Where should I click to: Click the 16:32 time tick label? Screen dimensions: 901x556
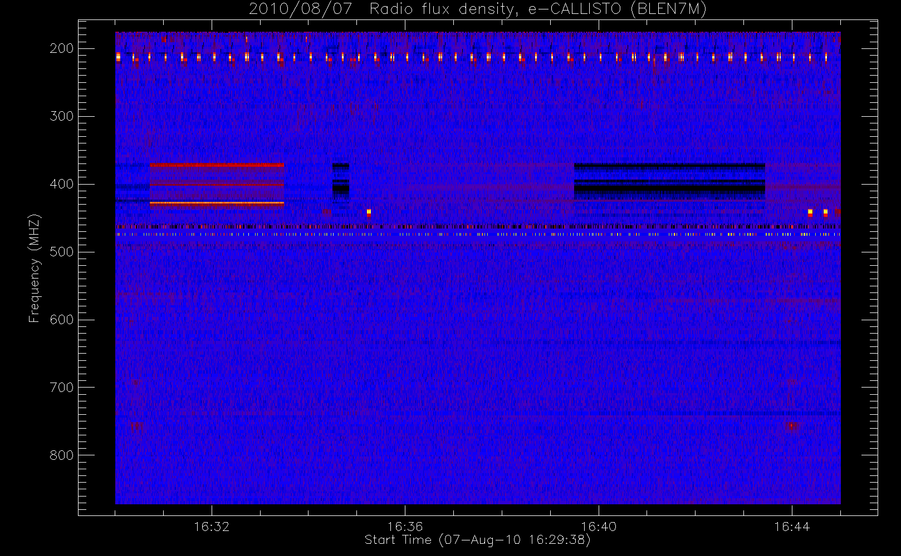(212, 526)
